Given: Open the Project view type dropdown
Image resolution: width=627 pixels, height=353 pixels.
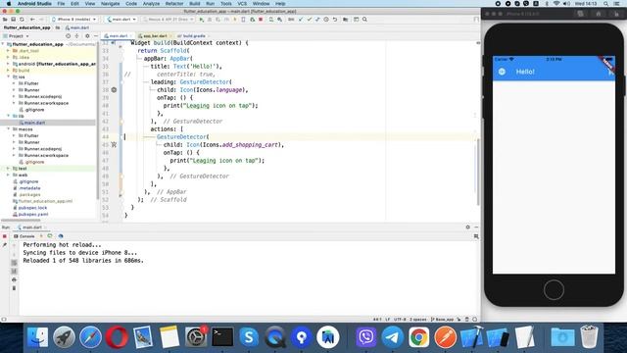Looking at the screenshot, I should point(16,36).
